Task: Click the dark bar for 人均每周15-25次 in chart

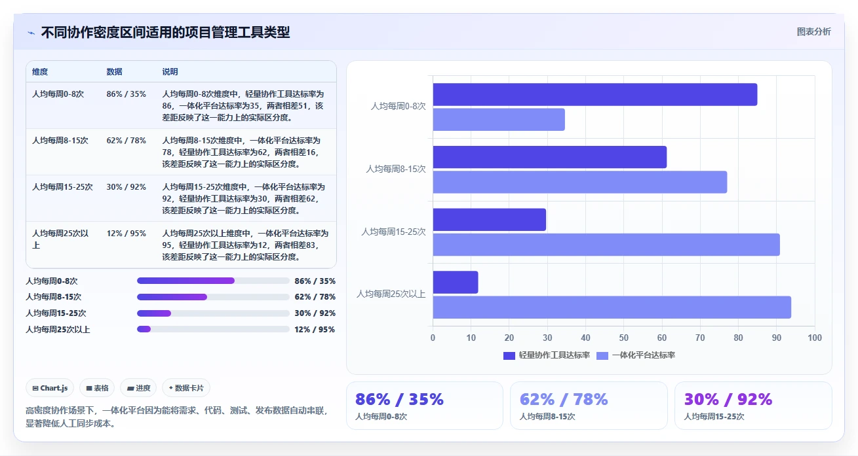Action: pyautogui.click(x=490, y=220)
